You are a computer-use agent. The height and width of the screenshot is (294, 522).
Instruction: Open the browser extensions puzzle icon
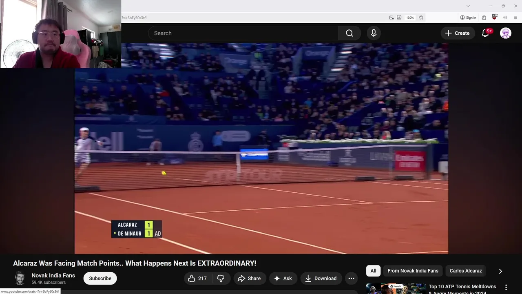484,18
